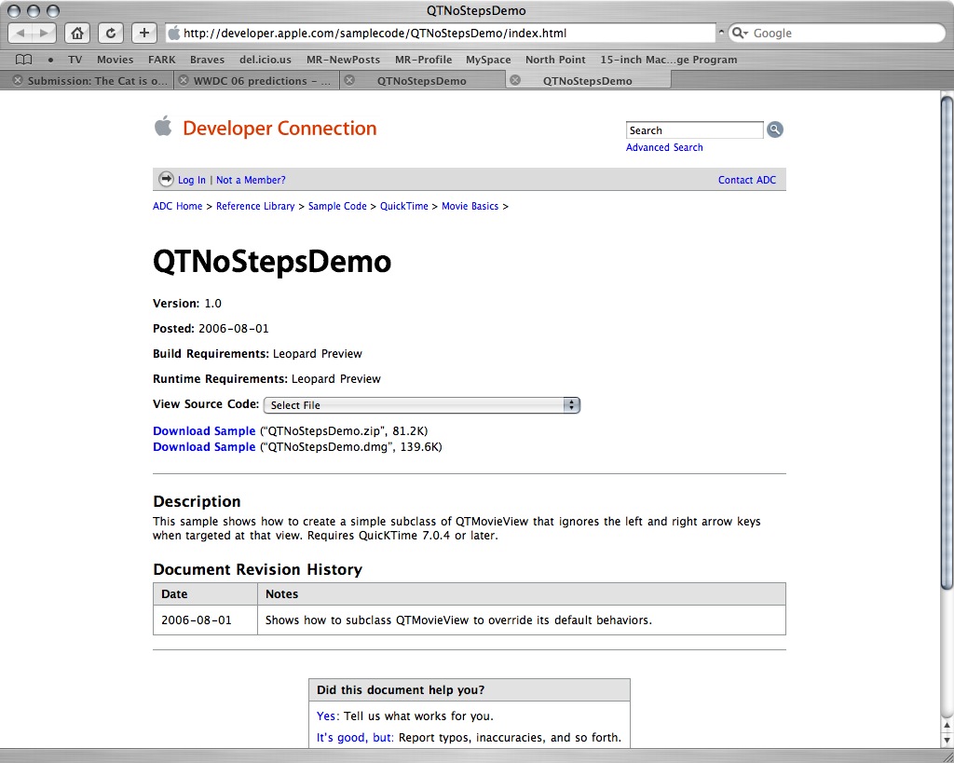
Task: Open the FARK bookmark
Action: click(162, 60)
